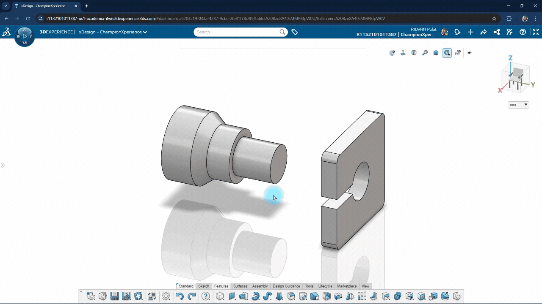The image size is (542, 304).
Task: Open the action bar settings gear
Action: [x=166, y=296]
